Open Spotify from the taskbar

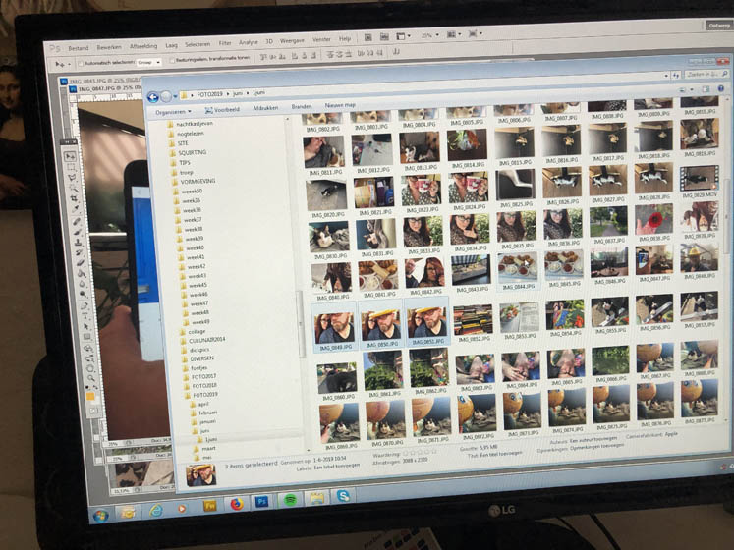(290, 501)
